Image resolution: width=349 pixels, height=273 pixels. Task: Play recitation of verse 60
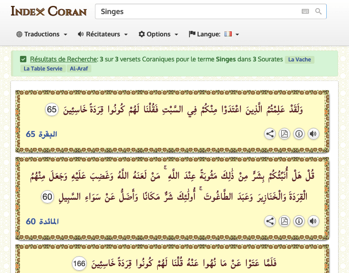[314, 221]
